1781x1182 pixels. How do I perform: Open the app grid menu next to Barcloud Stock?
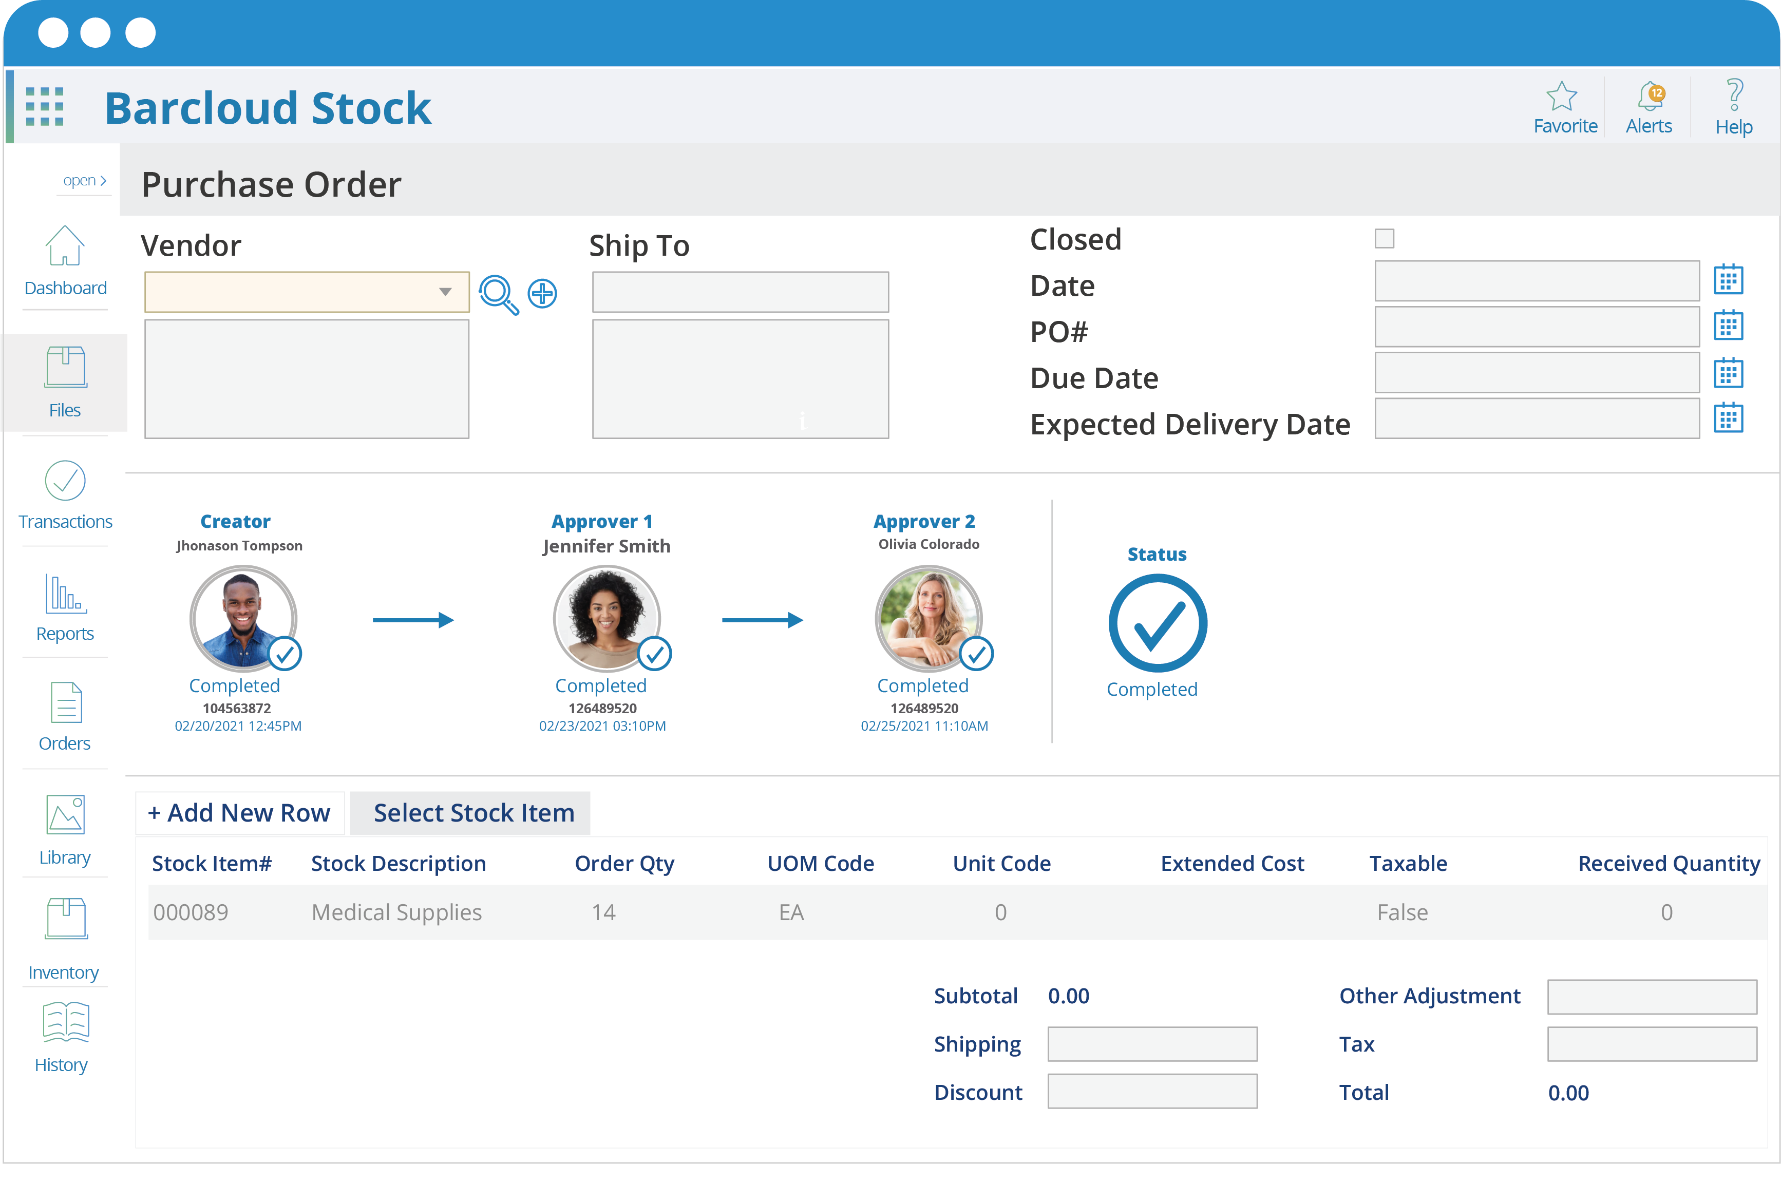(x=43, y=106)
